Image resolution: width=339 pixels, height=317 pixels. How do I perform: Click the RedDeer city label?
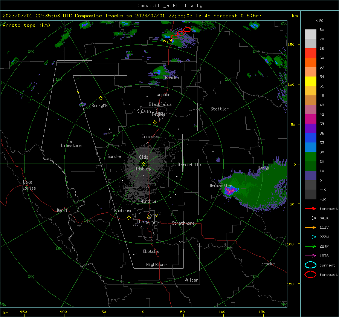tap(160, 114)
